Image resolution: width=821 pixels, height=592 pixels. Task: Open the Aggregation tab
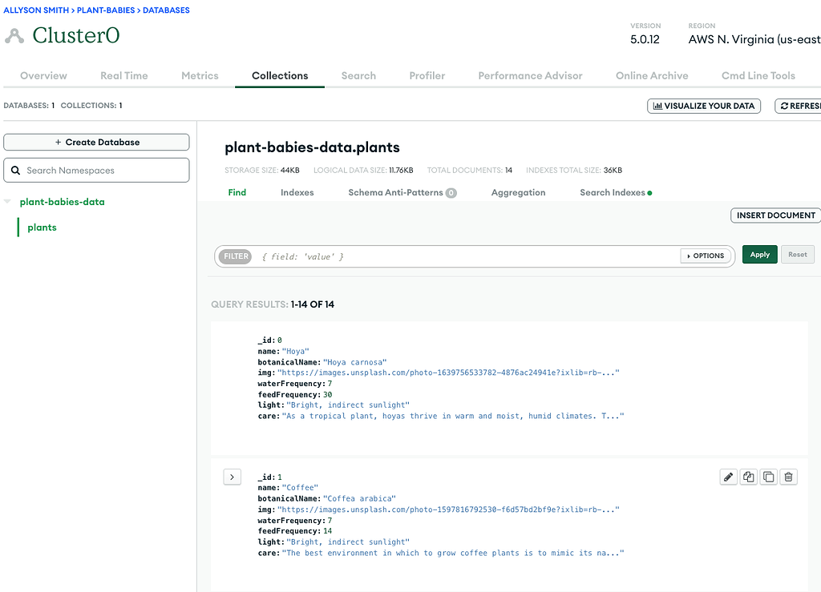coord(518,192)
